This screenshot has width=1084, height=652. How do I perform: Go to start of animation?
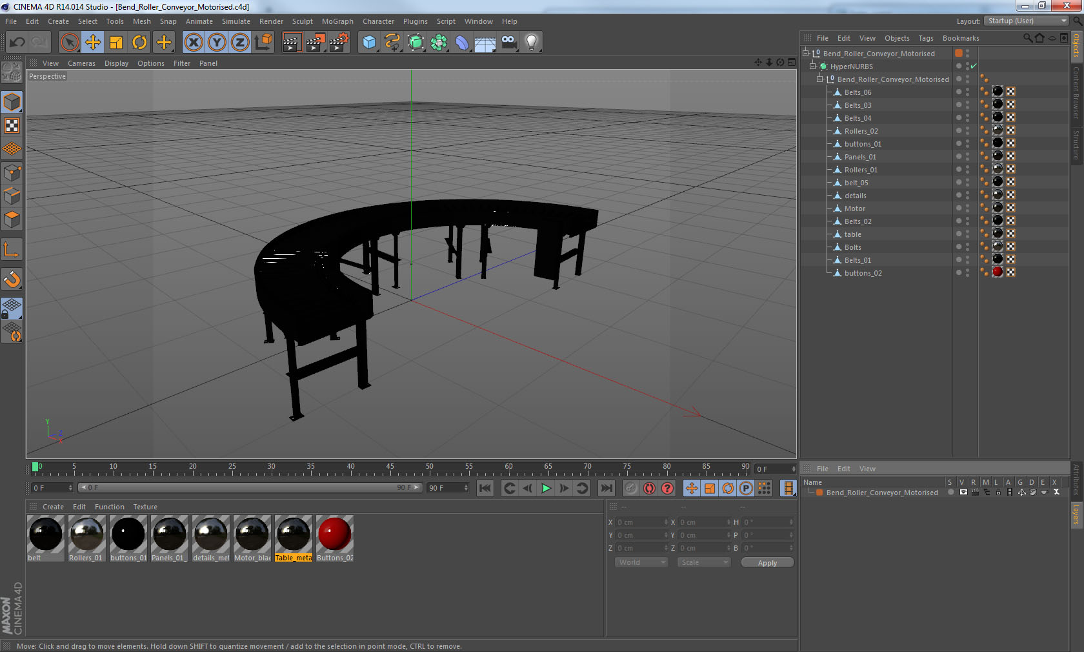click(485, 488)
